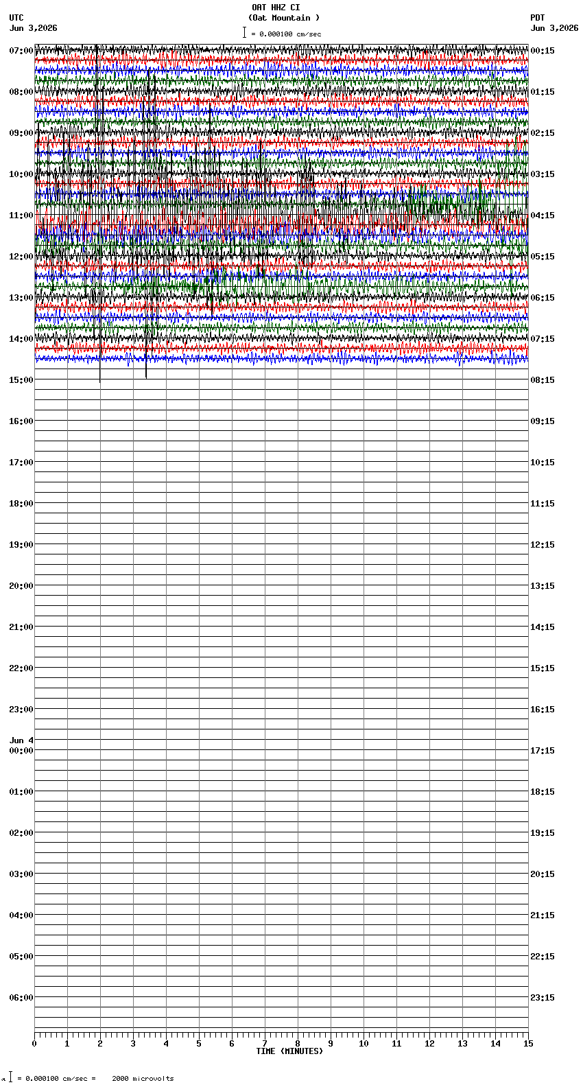The image size is (583, 1087).
Task: Click the scale text '= 0.000100 cm/sec' at top
Action: pos(286,34)
